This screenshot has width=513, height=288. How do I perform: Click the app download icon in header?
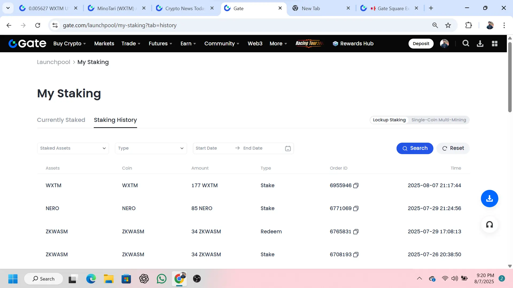480,43
